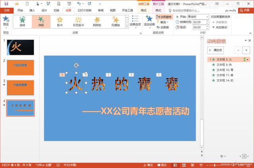Create new blank document icon

click(x=27, y=4)
